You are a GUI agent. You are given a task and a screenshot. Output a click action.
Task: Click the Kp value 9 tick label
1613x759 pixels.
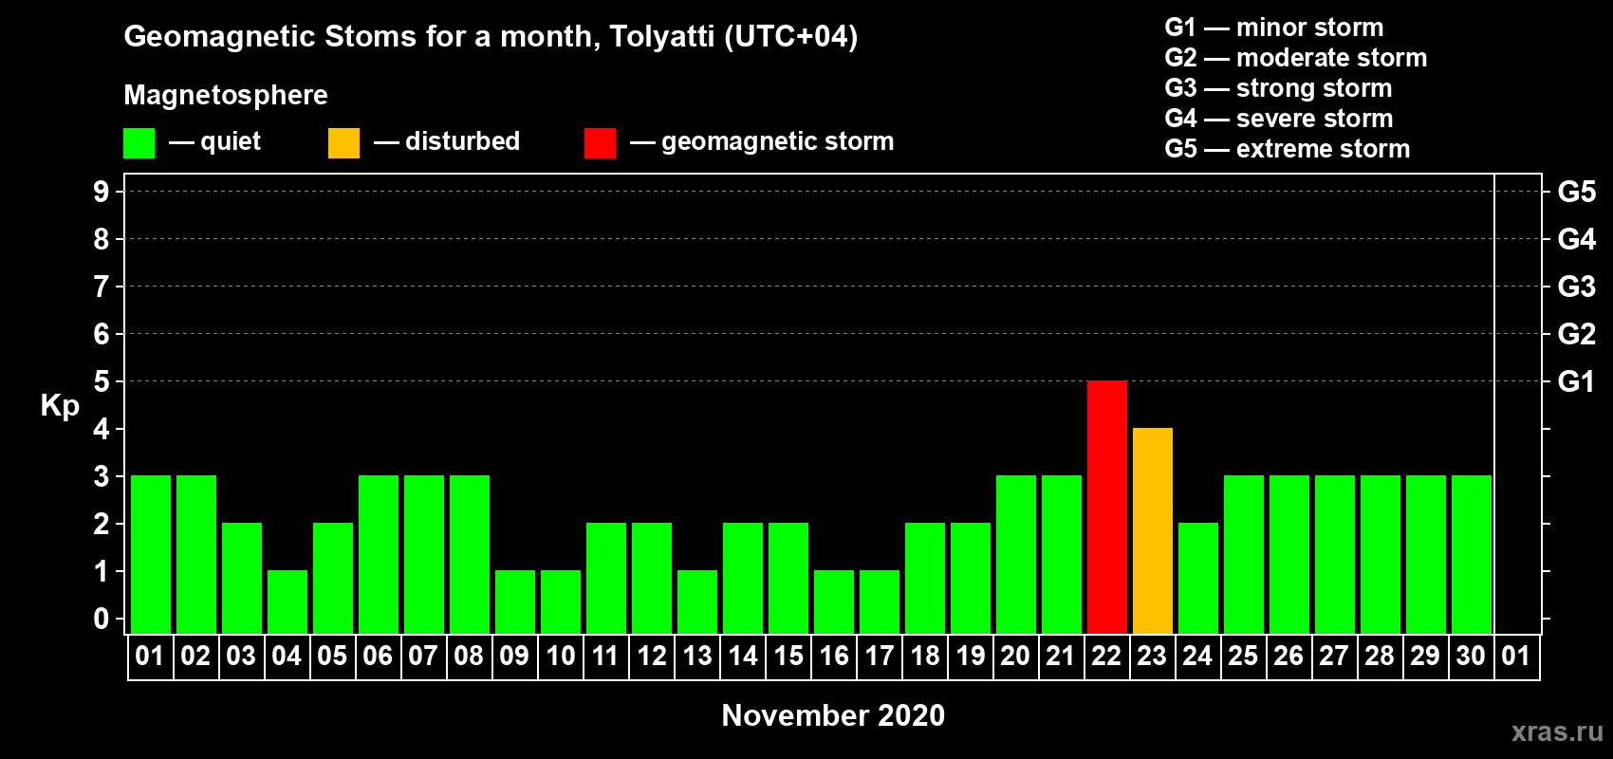pyautogui.click(x=102, y=192)
